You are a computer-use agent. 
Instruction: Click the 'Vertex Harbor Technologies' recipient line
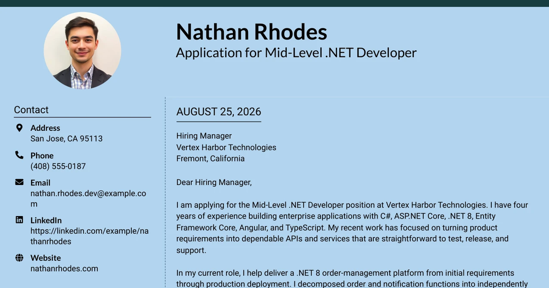[x=226, y=147]
